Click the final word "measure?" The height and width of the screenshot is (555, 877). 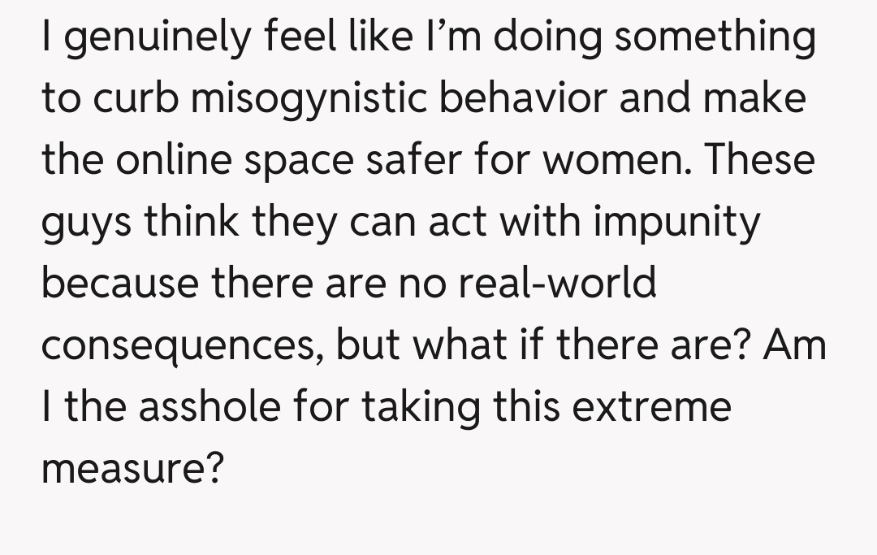[x=132, y=466]
